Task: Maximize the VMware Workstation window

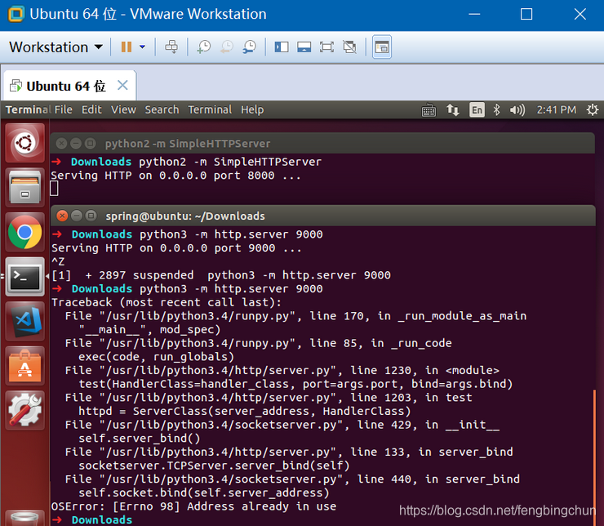Action: click(526, 14)
